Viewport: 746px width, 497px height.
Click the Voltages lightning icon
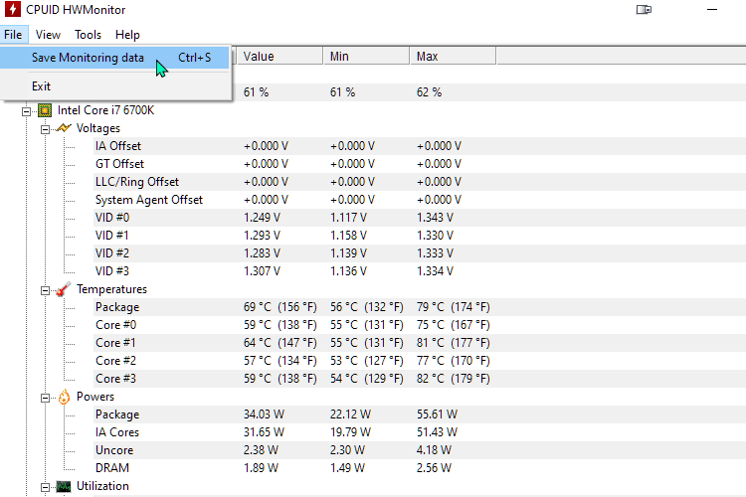point(64,128)
